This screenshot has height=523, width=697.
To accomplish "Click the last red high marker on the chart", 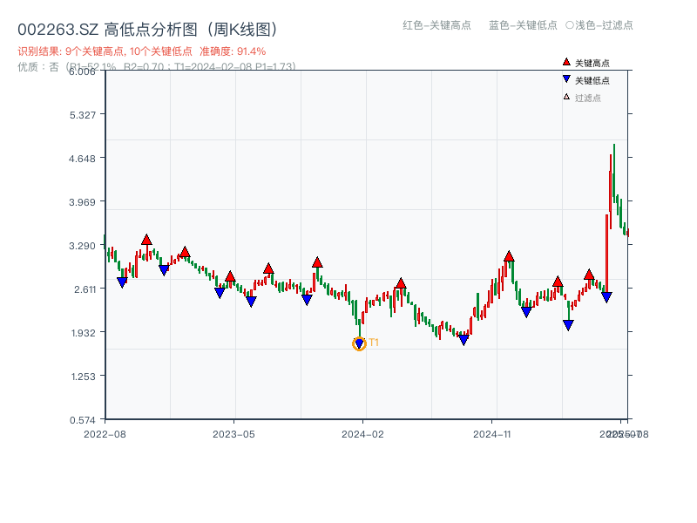I will (589, 275).
